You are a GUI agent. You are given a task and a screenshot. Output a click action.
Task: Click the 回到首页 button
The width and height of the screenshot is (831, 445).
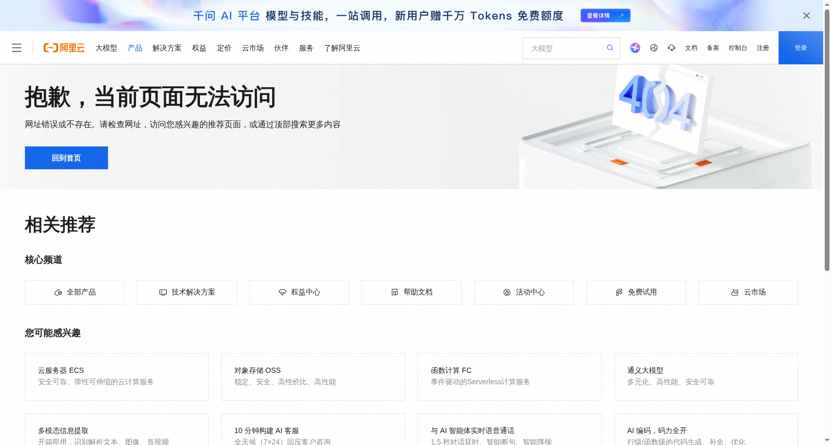tap(66, 158)
